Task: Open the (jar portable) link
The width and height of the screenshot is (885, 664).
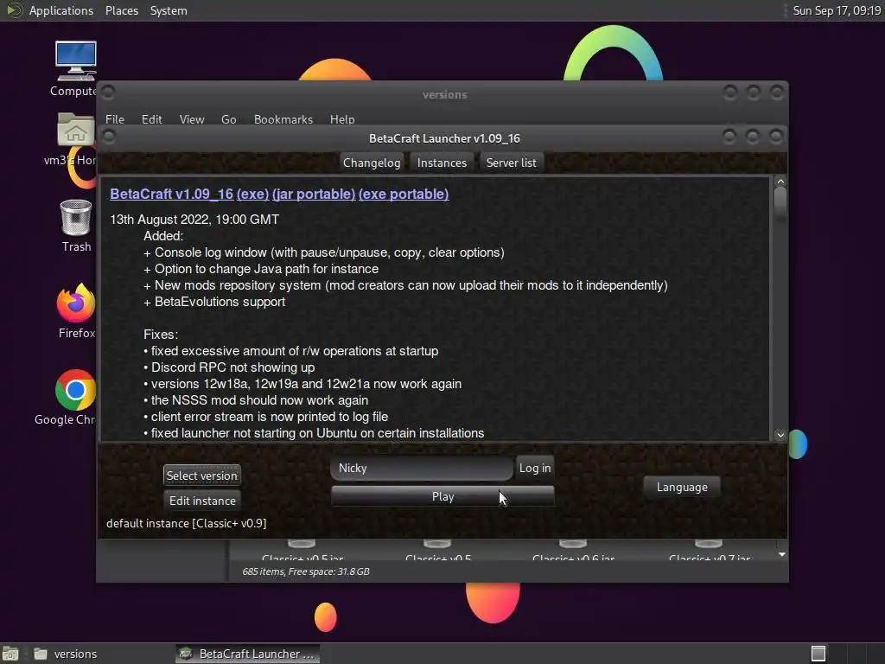Action: click(x=314, y=194)
